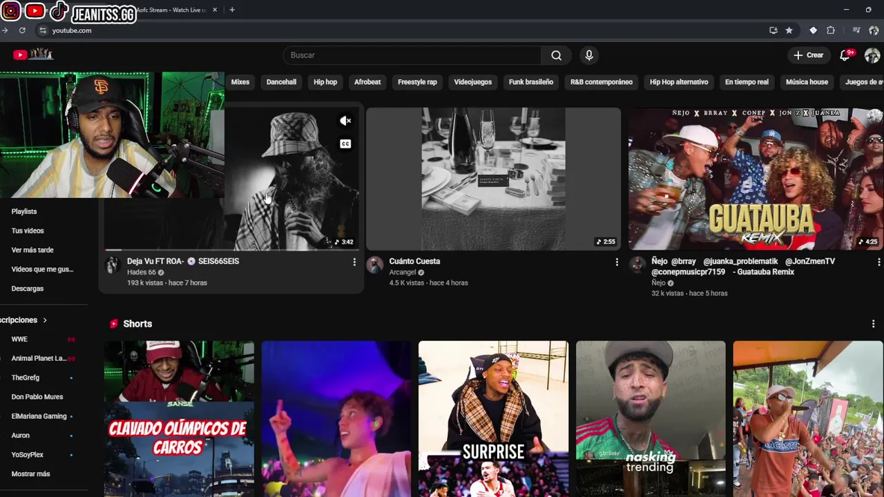Bookmark this page with the star
Viewport: 884px width, 497px height.
coord(789,30)
